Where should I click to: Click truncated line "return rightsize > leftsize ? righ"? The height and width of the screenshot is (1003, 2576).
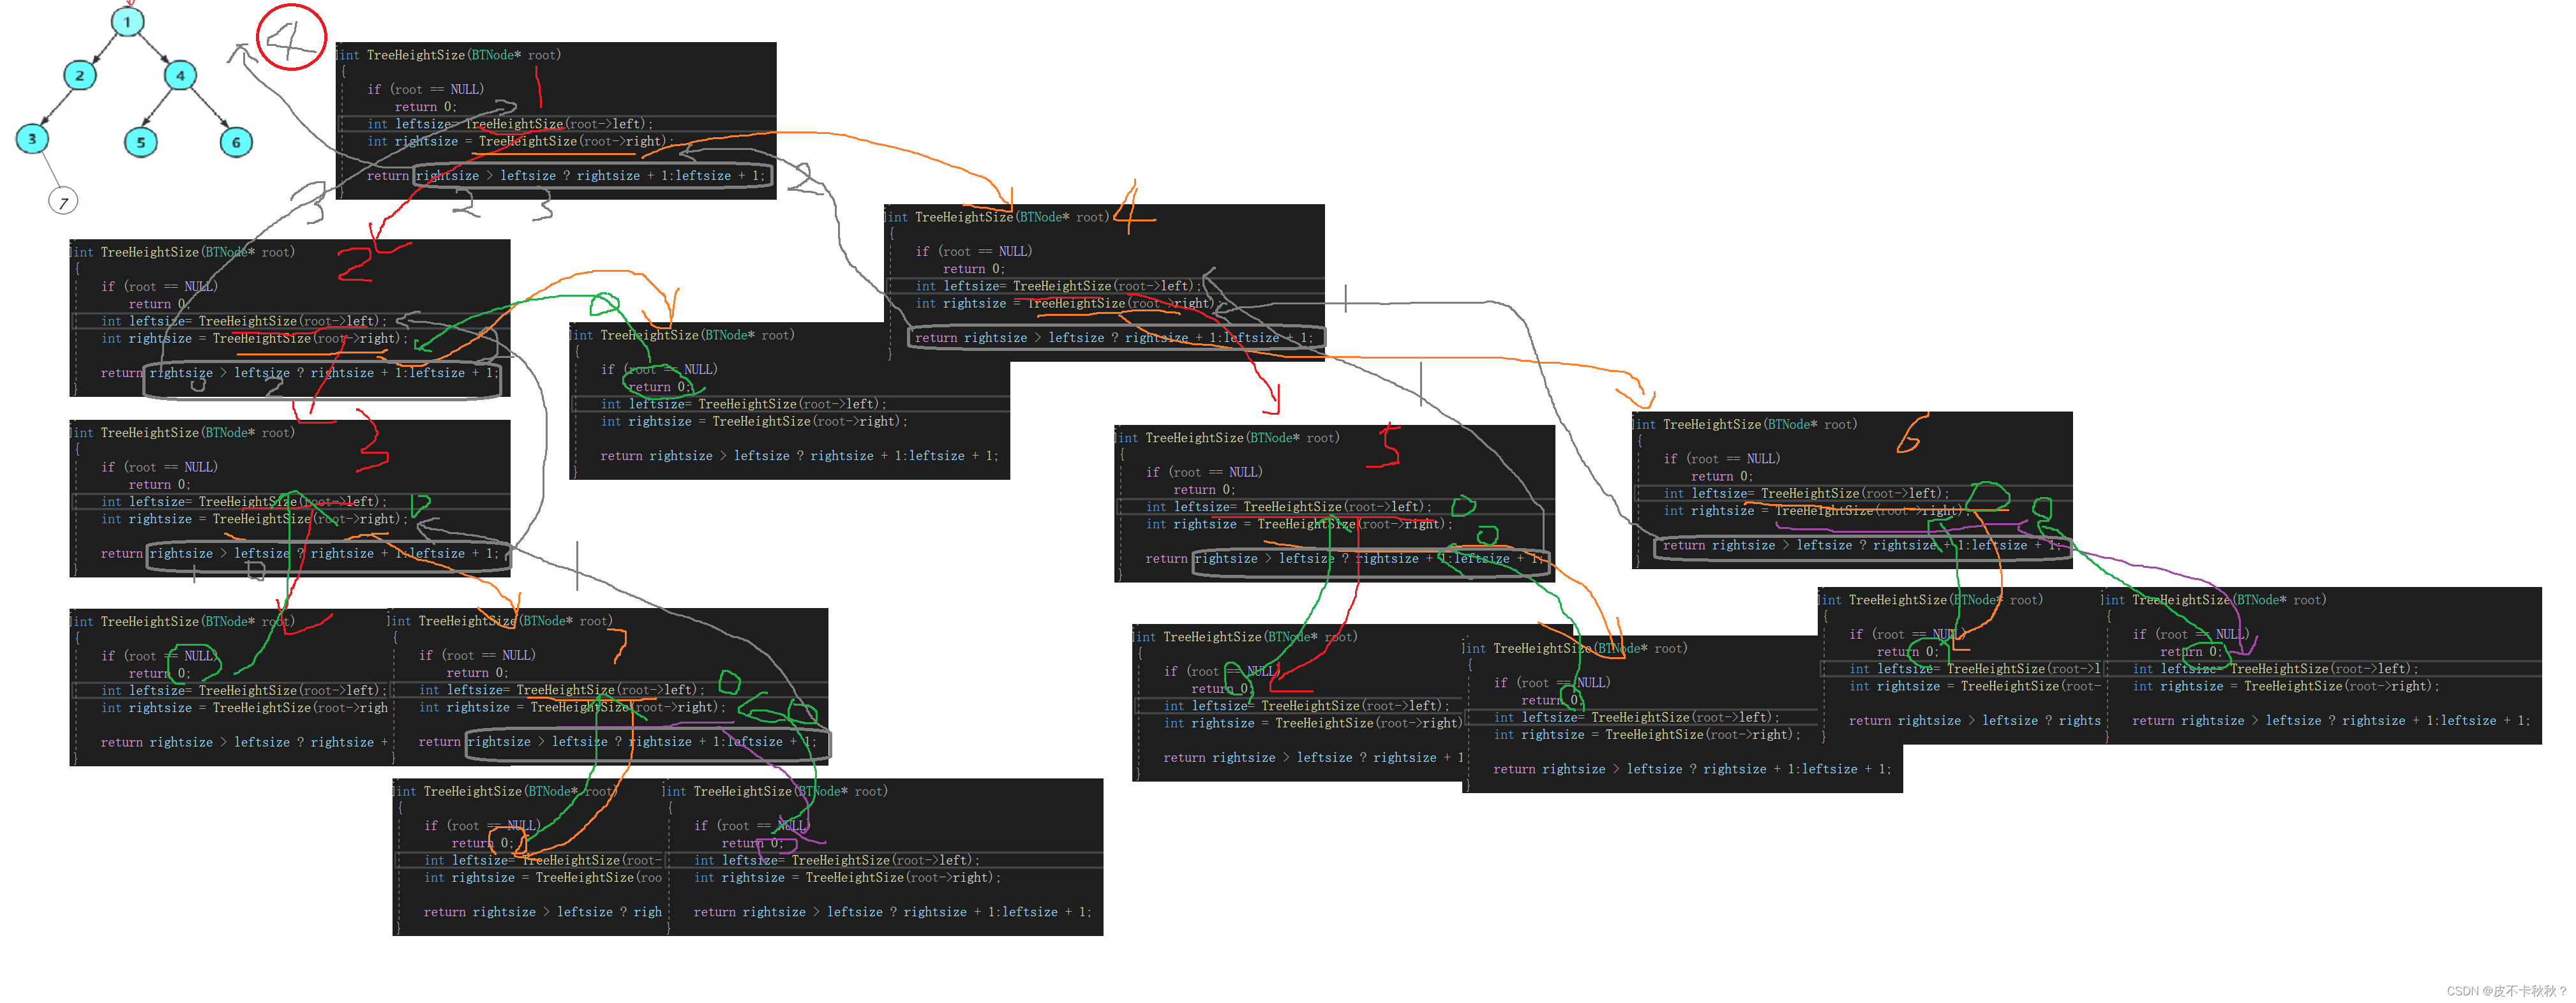[542, 912]
